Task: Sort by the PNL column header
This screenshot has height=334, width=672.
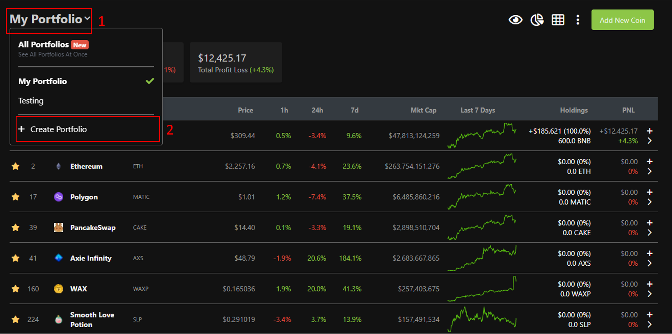Action: point(629,110)
